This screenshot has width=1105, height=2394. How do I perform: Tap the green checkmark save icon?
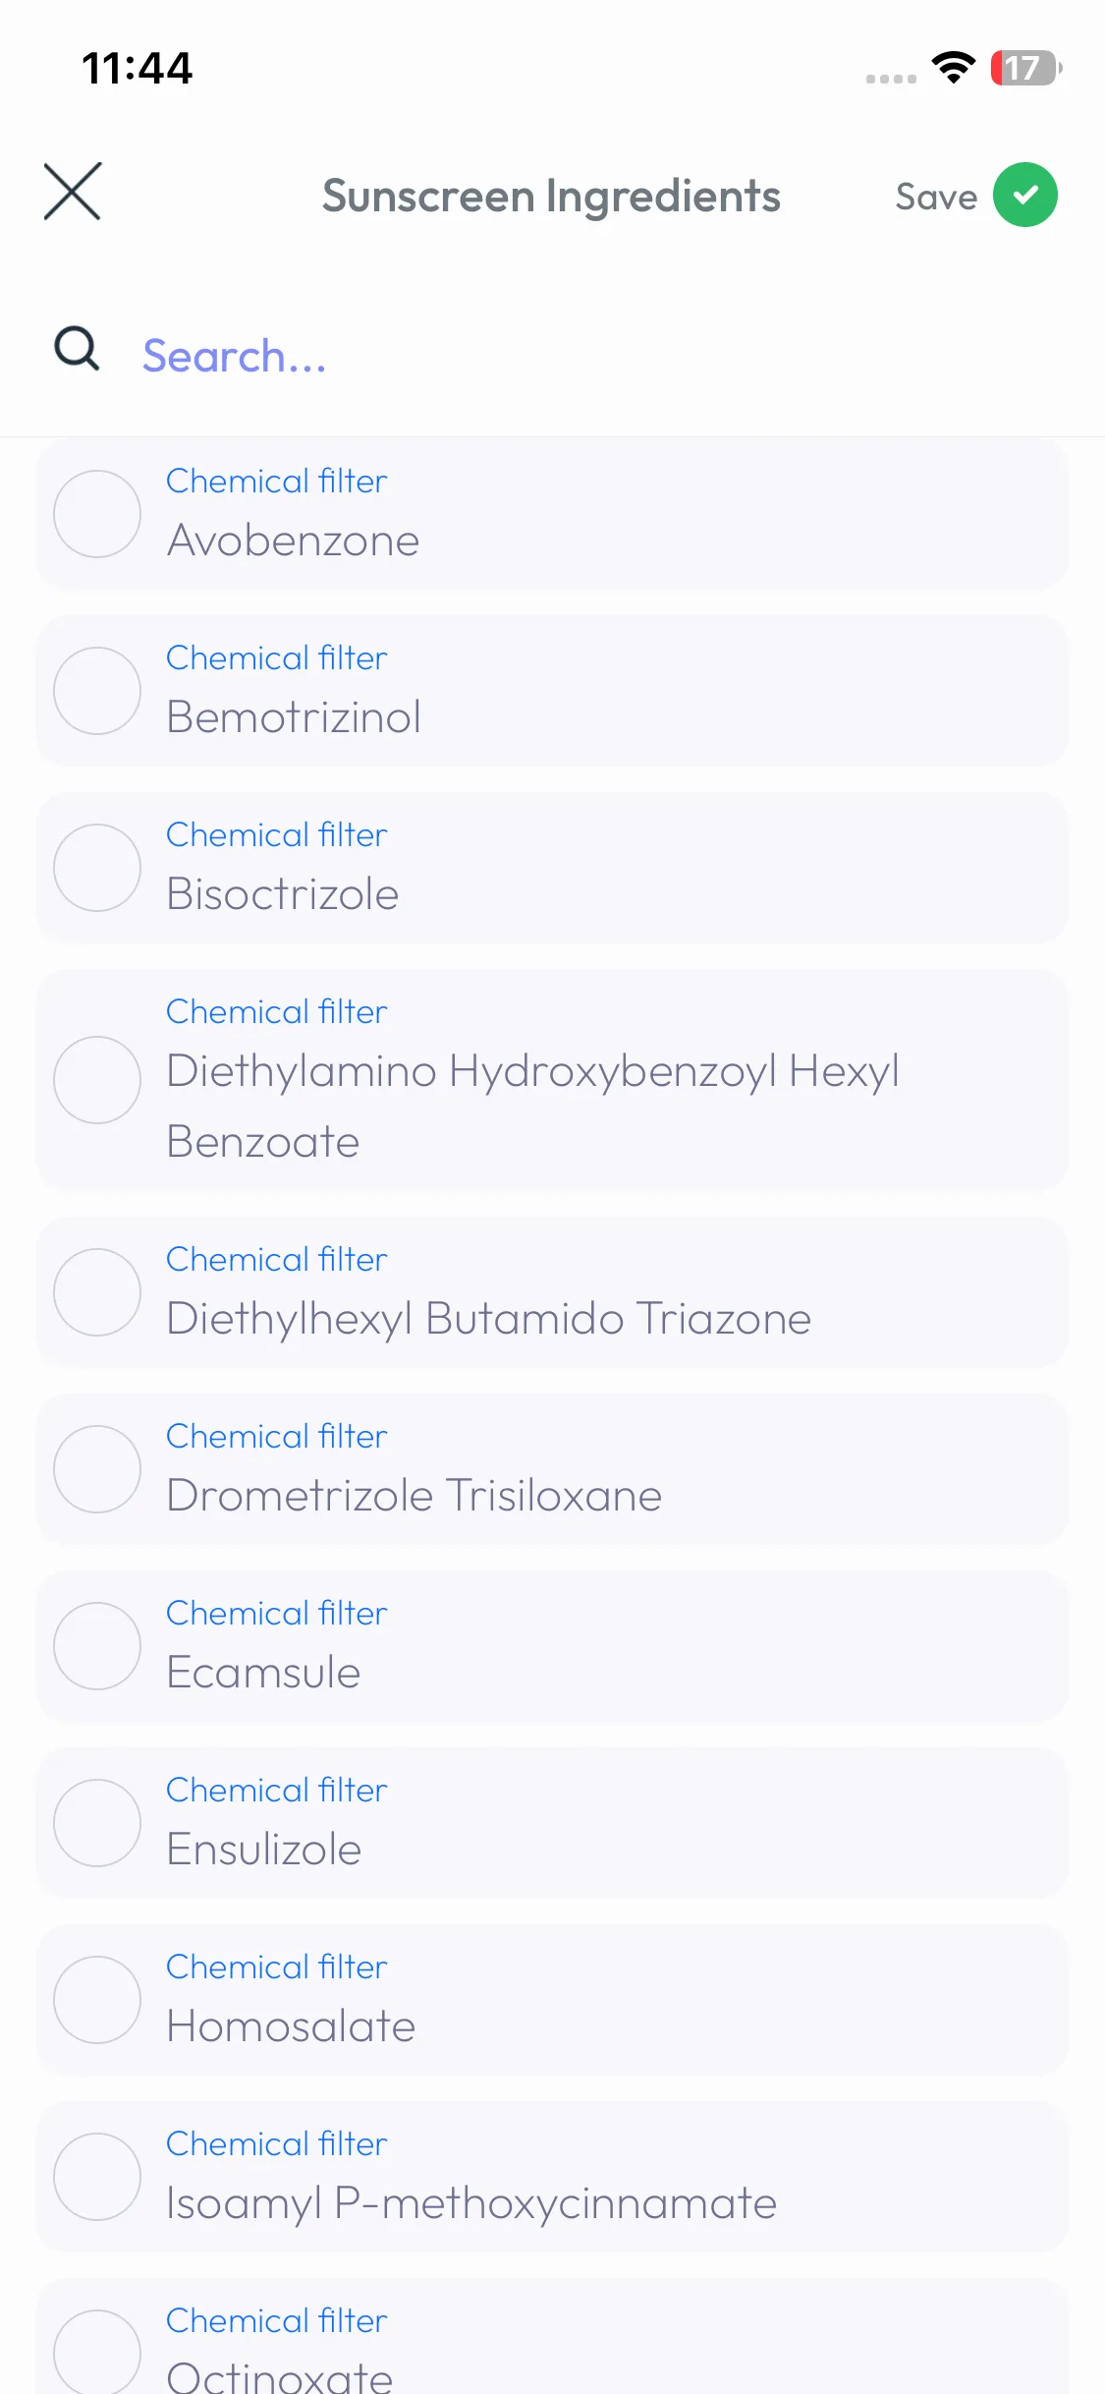pyautogui.click(x=1024, y=195)
